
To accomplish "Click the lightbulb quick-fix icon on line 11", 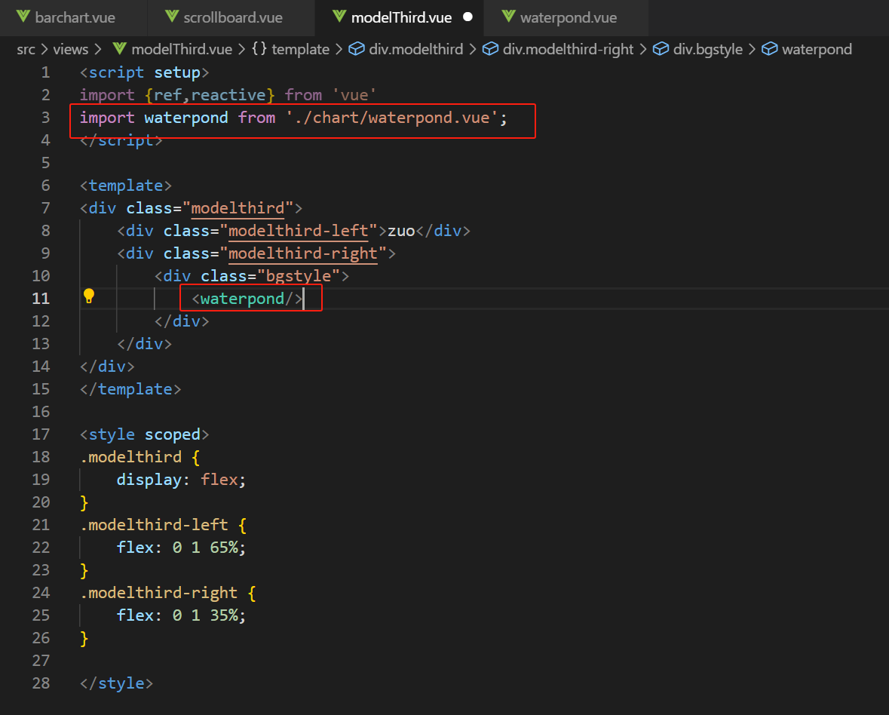I will (89, 296).
